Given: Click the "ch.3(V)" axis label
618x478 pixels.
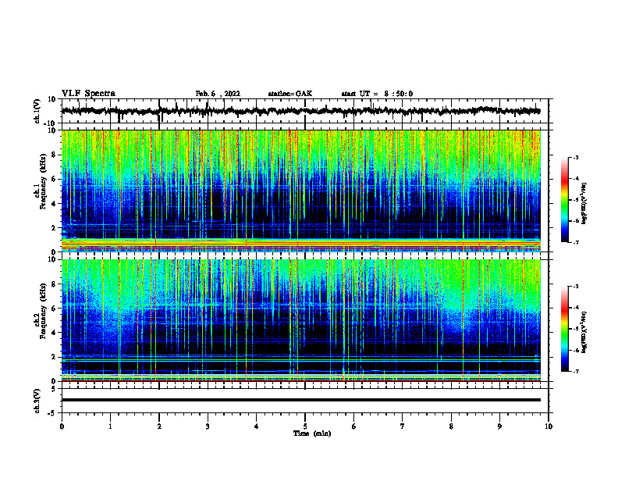Looking at the screenshot, I should click(x=37, y=401).
